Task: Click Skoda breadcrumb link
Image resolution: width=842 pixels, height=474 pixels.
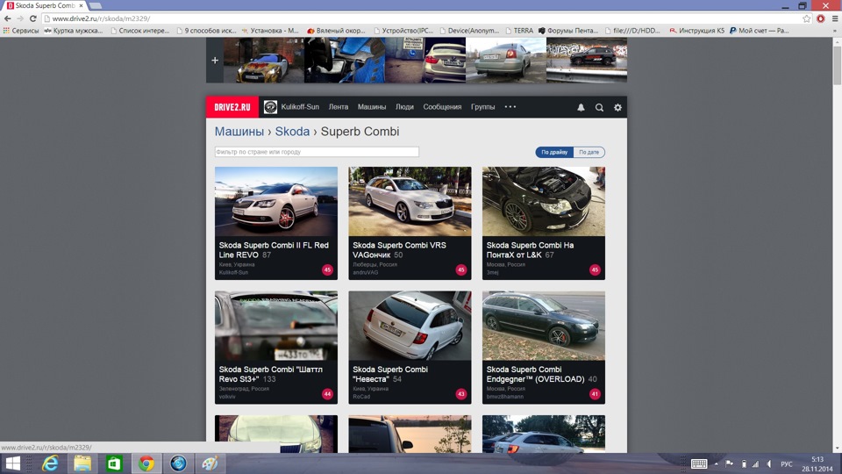Action: tap(292, 132)
